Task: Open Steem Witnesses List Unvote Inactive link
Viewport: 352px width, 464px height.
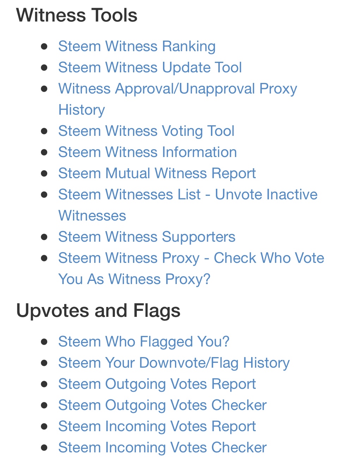Action: 188,194
